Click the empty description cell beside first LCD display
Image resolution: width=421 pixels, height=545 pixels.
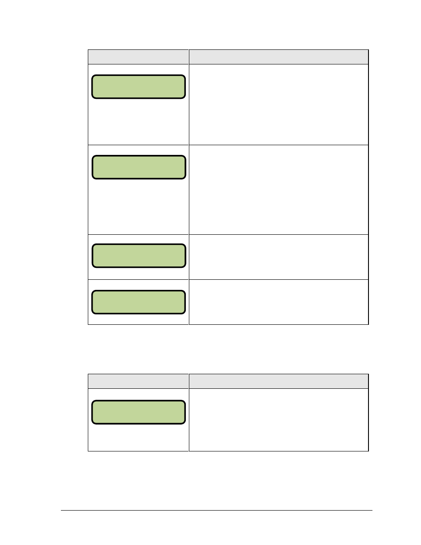pos(278,105)
